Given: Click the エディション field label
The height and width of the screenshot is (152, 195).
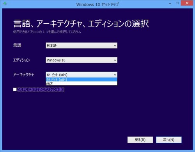Looking at the screenshot, I should coord(21,60).
